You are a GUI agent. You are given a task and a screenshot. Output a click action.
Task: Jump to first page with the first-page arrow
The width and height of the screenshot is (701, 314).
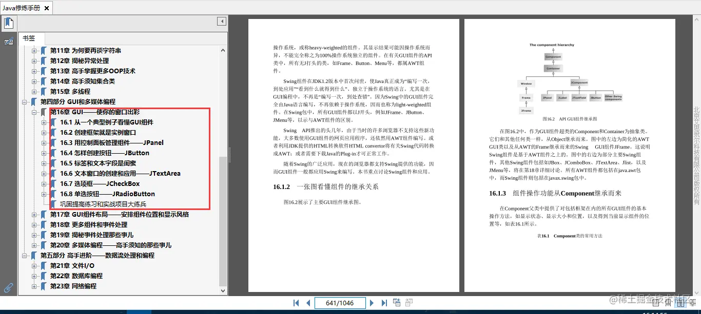(296, 303)
